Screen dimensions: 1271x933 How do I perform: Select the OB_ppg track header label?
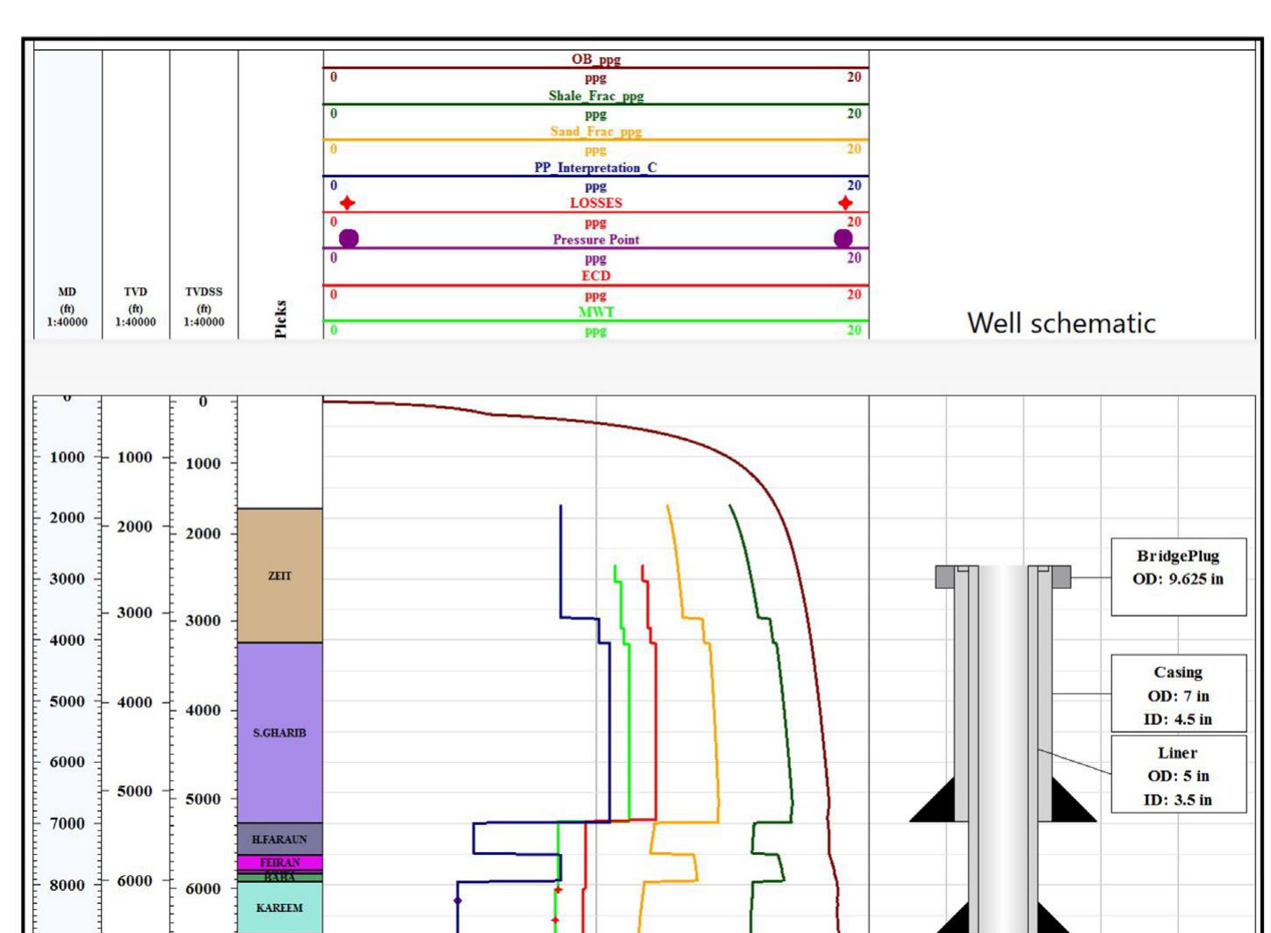596,60
